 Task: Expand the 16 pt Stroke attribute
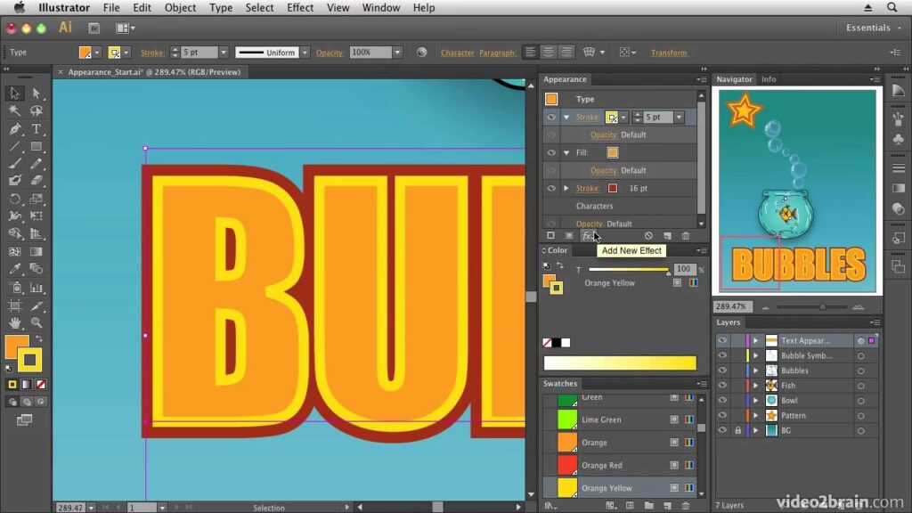coord(566,188)
